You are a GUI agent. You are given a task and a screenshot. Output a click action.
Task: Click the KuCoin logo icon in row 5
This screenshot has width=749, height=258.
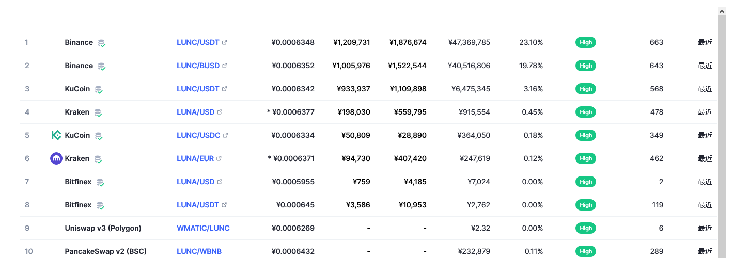(x=56, y=135)
